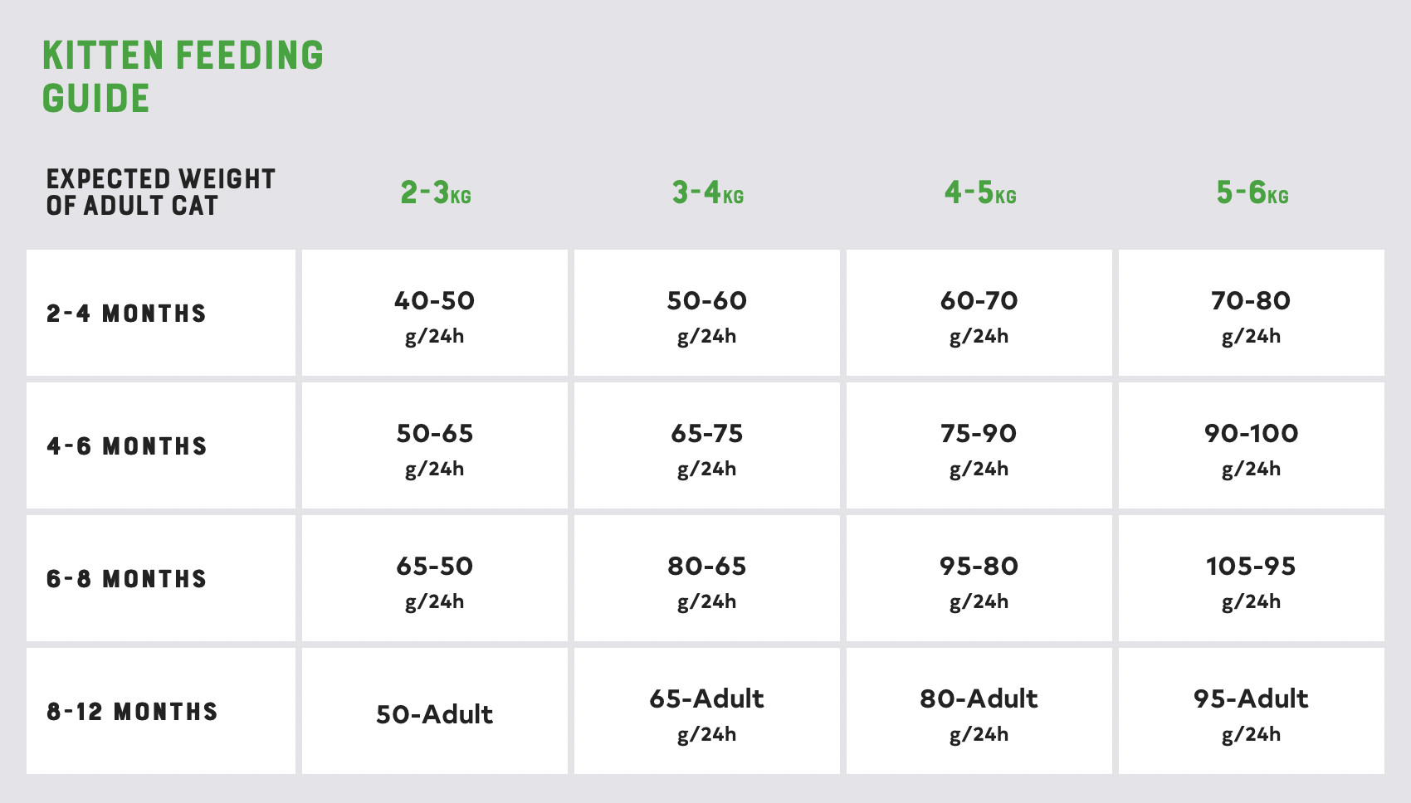The image size is (1411, 803).
Task: Select the 90-100 g/24h cell
Action: coord(1252,445)
